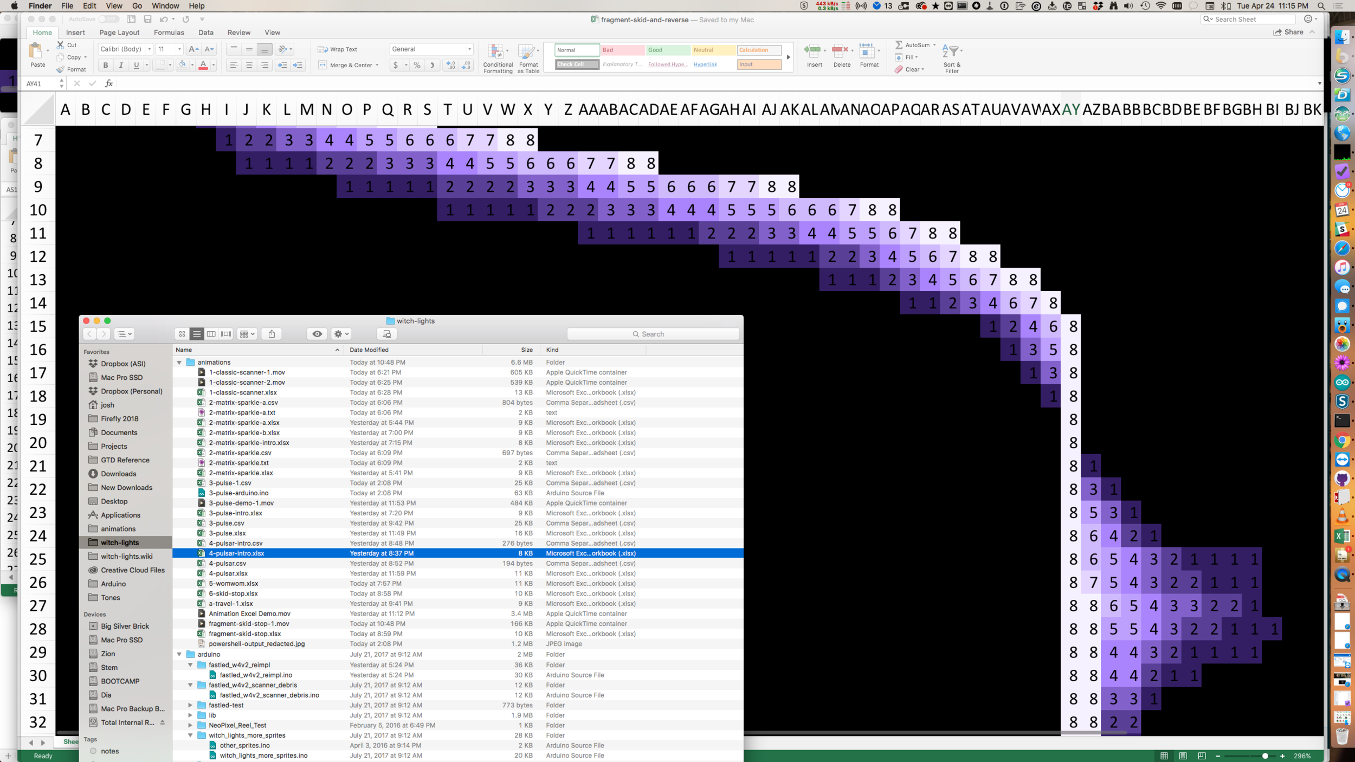Switch to Normal view in status bar

pyautogui.click(x=1164, y=756)
